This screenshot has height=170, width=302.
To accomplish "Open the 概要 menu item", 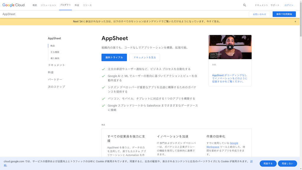I will coord(35,5).
